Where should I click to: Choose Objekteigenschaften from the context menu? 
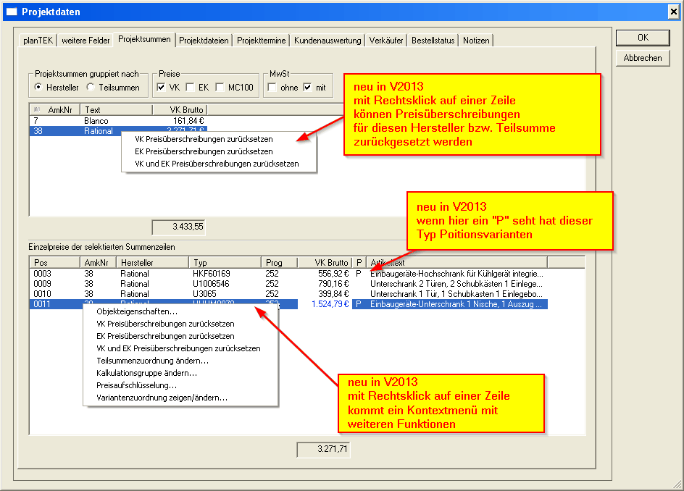(x=137, y=311)
